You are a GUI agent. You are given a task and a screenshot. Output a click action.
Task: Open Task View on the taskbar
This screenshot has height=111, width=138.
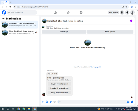click(x=13, y=109)
